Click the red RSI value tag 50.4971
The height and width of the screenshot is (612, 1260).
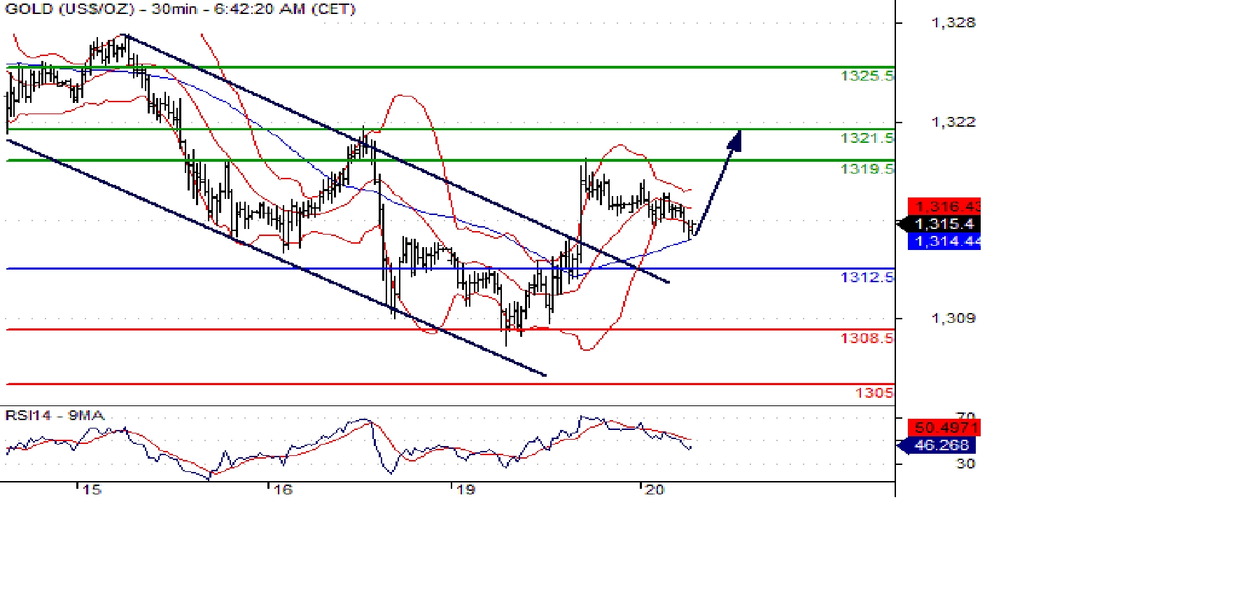pyautogui.click(x=945, y=427)
